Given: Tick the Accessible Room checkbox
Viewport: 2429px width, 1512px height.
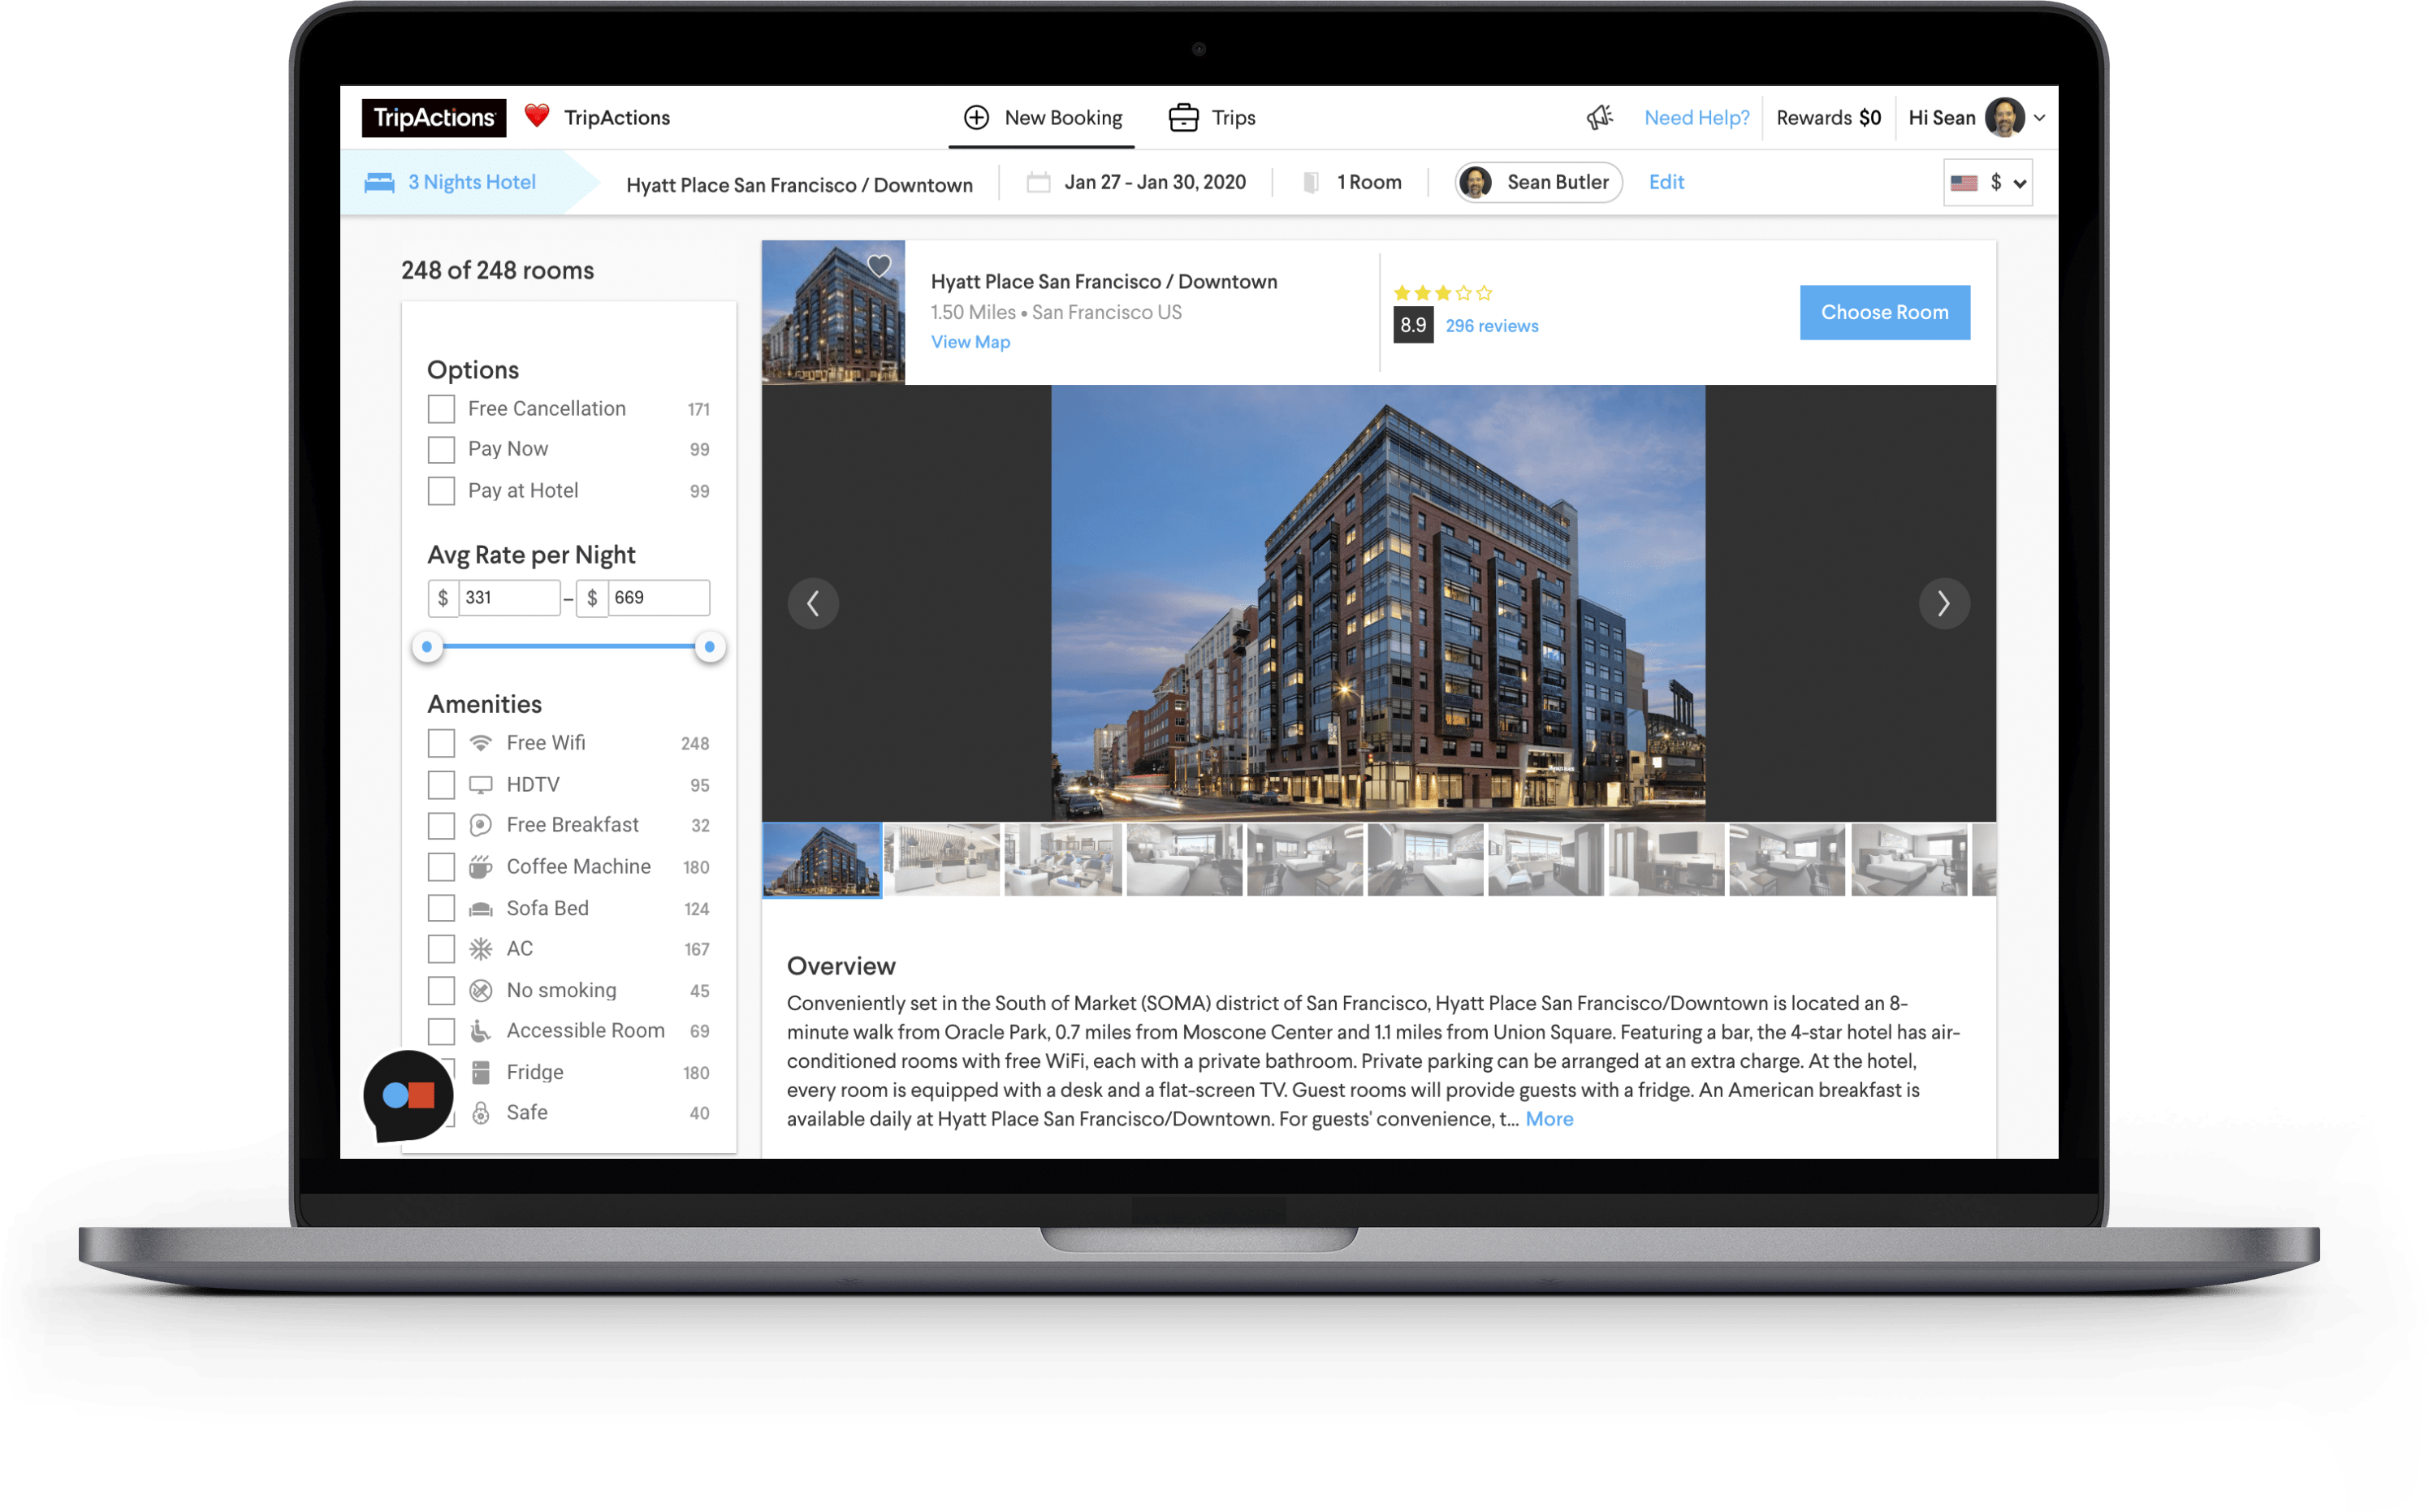Looking at the screenshot, I should 442,1032.
